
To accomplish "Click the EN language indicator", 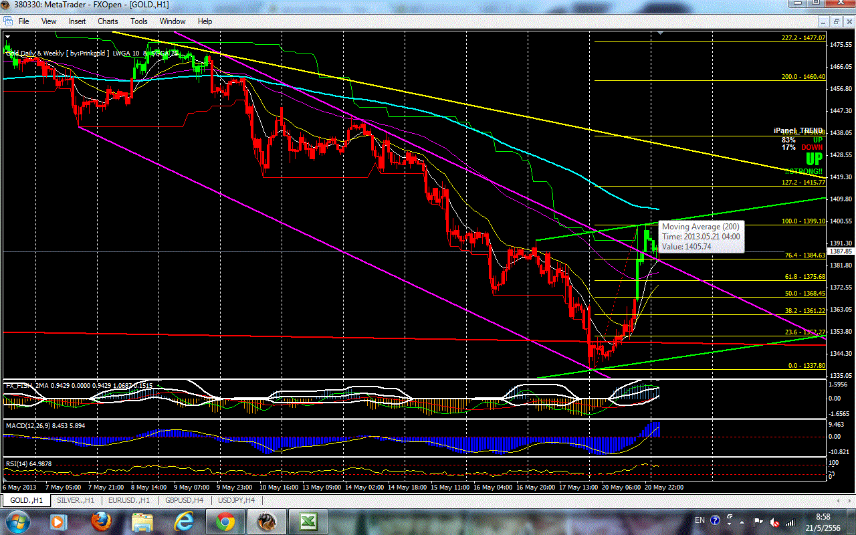I will click(x=700, y=520).
